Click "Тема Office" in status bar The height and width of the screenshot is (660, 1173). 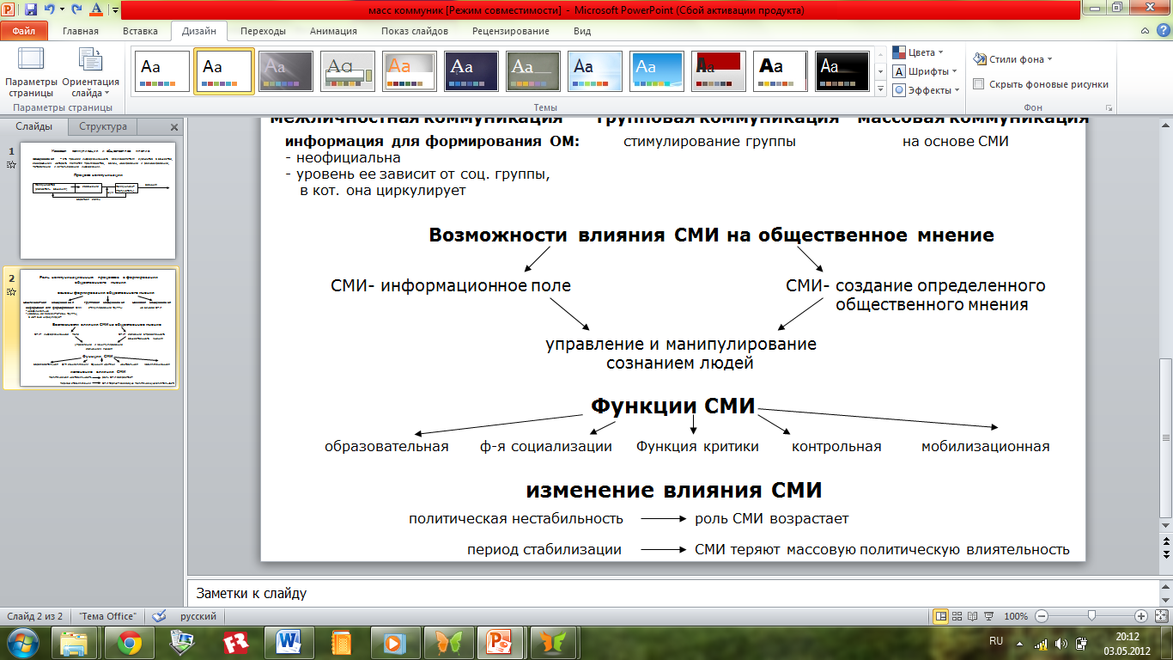107,616
